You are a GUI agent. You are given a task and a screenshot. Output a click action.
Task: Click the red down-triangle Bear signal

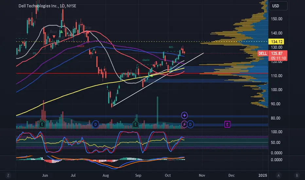tap(54, 37)
